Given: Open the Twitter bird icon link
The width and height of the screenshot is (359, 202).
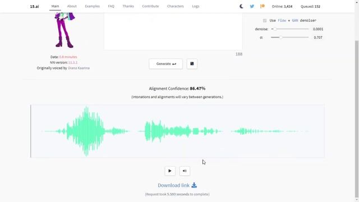Looking at the screenshot, I should point(252,6).
